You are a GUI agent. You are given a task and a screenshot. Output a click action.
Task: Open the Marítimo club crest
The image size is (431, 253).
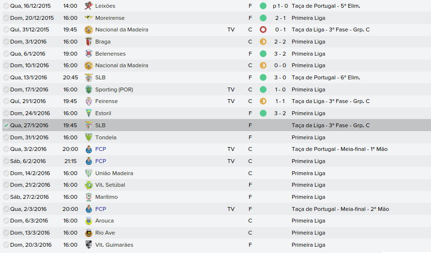(88, 197)
